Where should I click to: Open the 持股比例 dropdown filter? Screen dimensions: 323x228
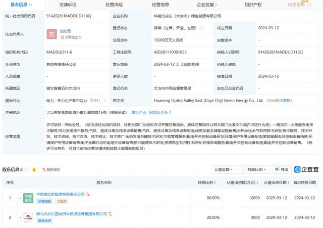coord(255,169)
